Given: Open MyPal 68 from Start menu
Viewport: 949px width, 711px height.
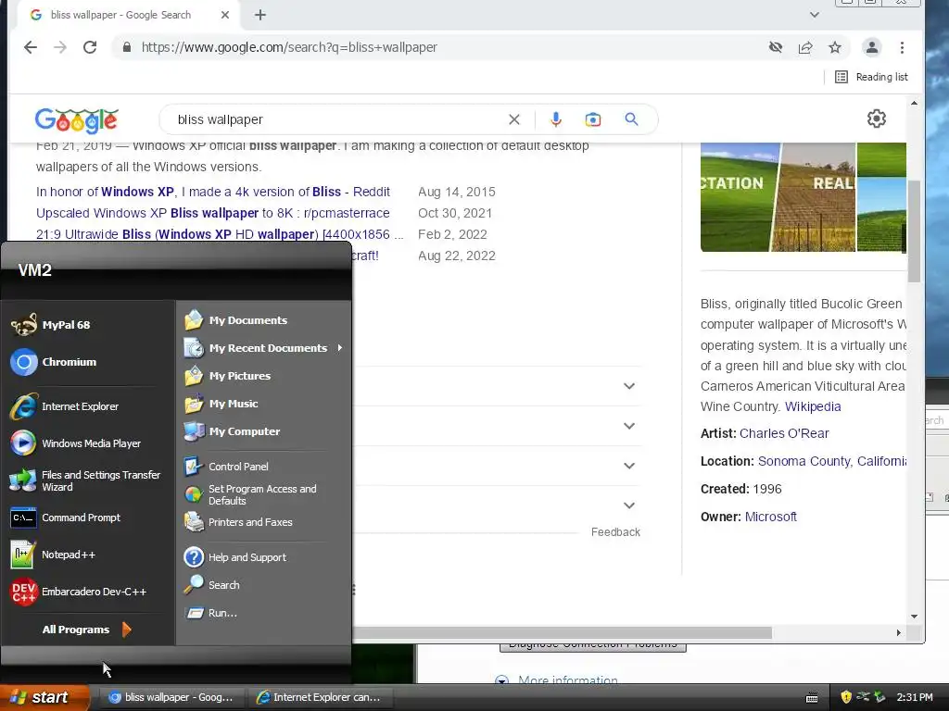Looking at the screenshot, I should tap(51, 325).
